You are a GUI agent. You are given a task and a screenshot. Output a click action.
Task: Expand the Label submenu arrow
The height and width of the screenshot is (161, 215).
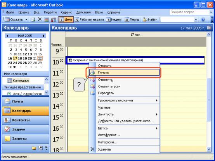(x=156, y=128)
